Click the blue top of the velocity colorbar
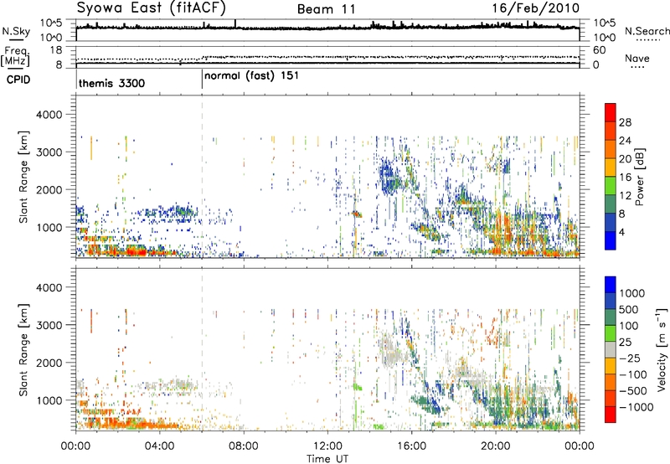This screenshot has width=670, height=464. [x=611, y=285]
